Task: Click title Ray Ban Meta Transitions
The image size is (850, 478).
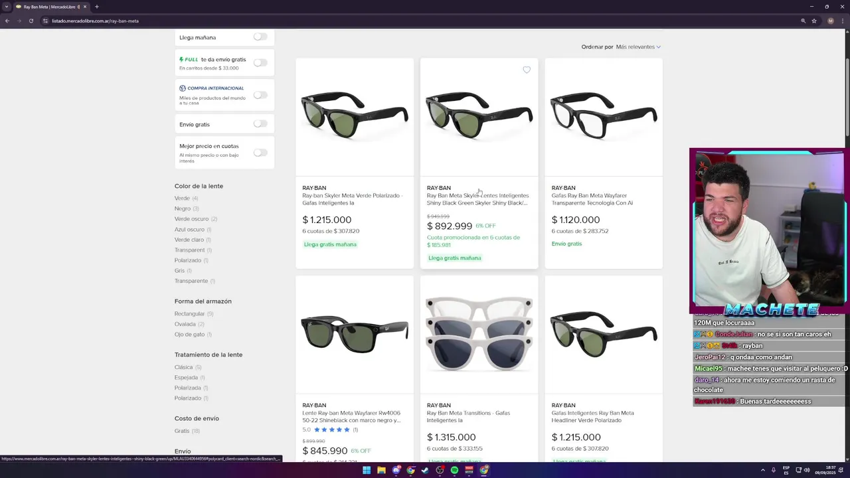Action: (468, 416)
